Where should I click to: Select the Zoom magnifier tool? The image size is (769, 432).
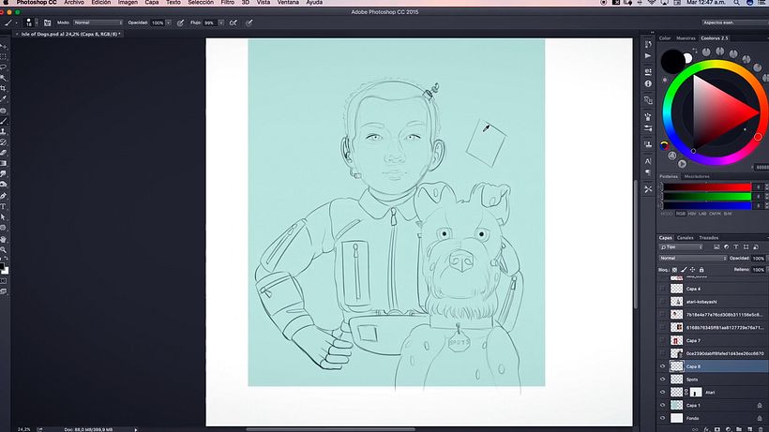point(4,250)
